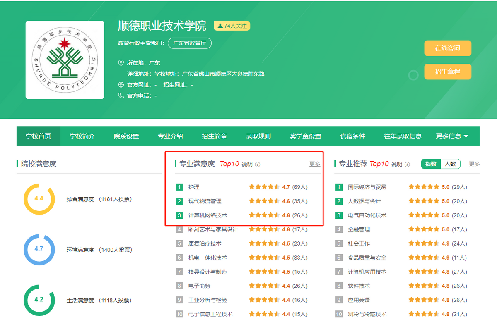The image size is (497, 334).
Task: Select the 指数 ranking toggle option
Action: pos(431,164)
